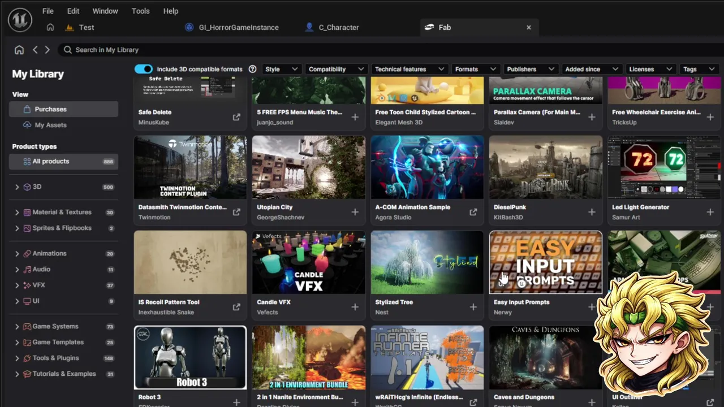The height and width of the screenshot is (407, 724).
Task: Expand Game Templates category
Action: tap(17, 343)
